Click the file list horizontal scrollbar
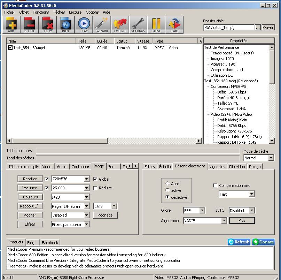The height and width of the screenshot is (280, 281). pyautogui.click(x=104, y=141)
